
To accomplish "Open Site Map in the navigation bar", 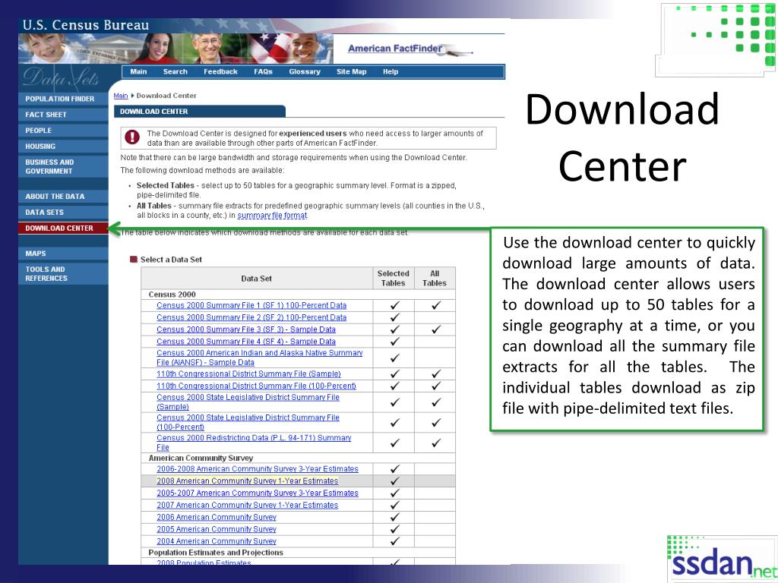I will pyautogui.click(x=351, y=71).
